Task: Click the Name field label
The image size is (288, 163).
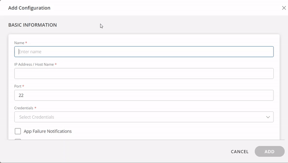Action: point(19,43)
